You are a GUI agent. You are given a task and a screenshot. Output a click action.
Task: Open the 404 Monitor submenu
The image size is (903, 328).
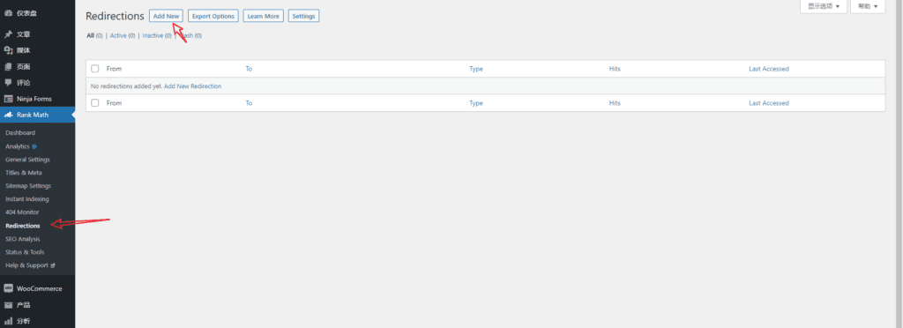pyautogui.click(x=22, y=212)
